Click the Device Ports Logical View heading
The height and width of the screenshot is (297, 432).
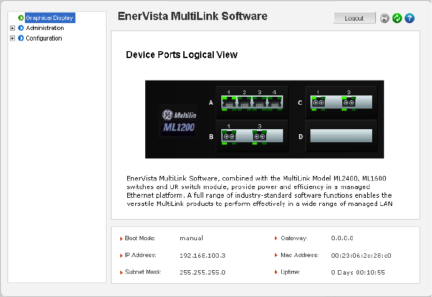(181, 55)
